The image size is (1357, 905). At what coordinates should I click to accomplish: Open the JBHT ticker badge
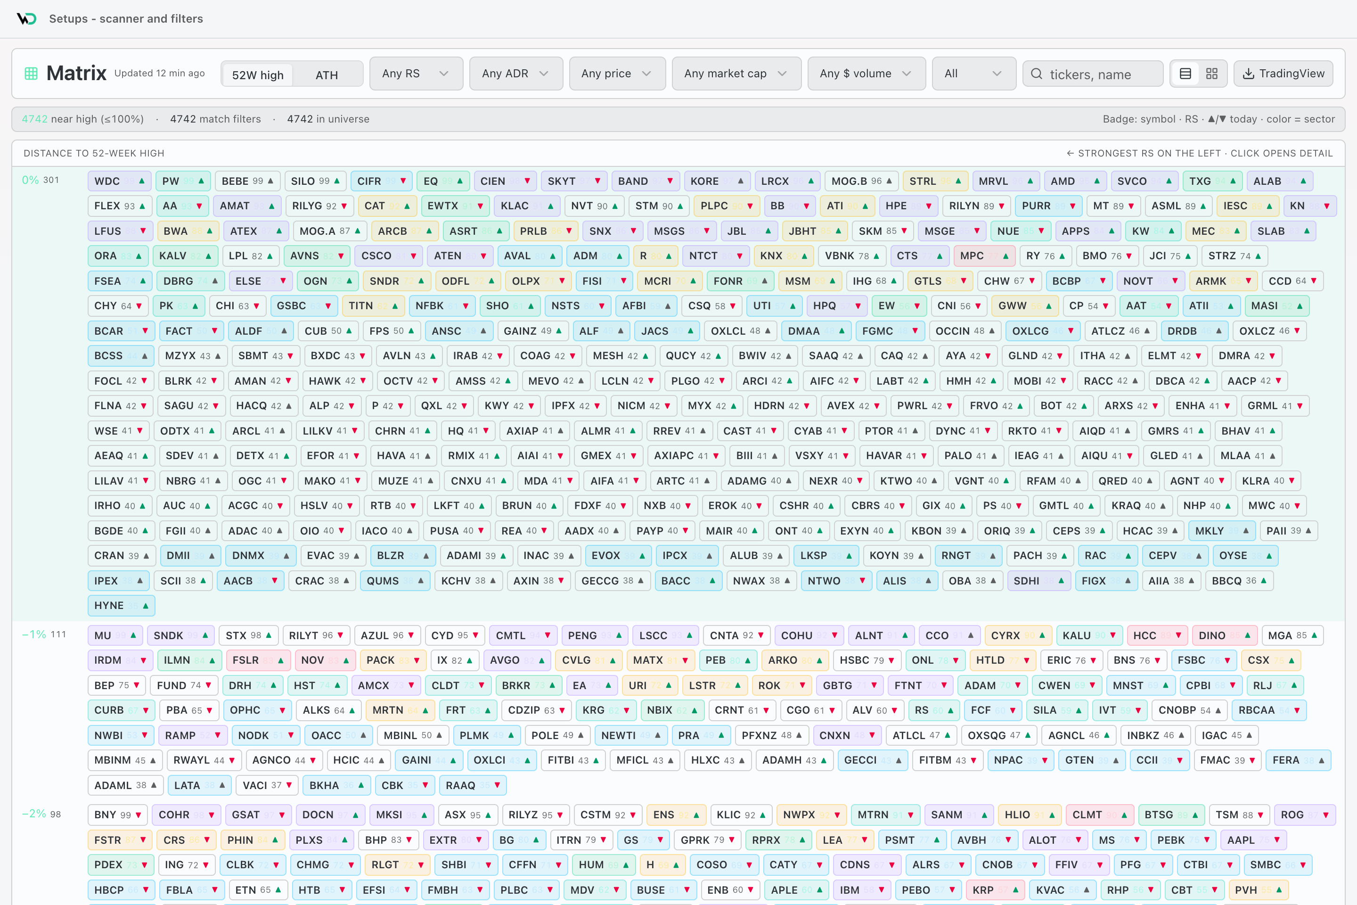815,231
